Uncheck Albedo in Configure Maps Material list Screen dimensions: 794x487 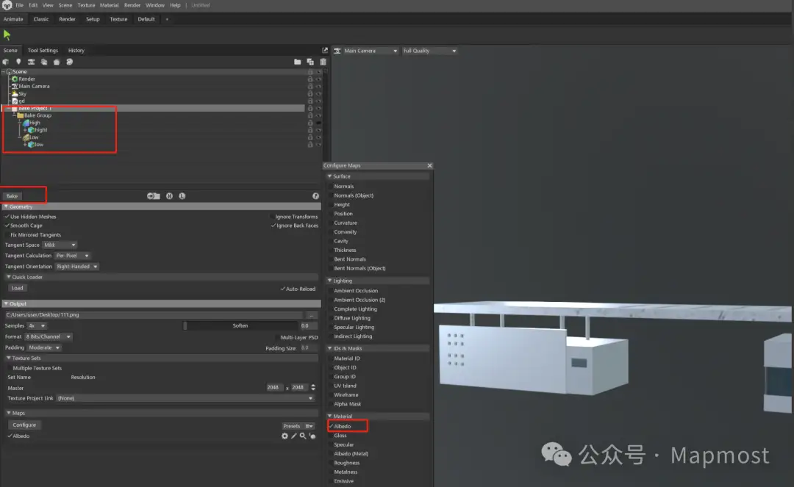click(331, 426)
